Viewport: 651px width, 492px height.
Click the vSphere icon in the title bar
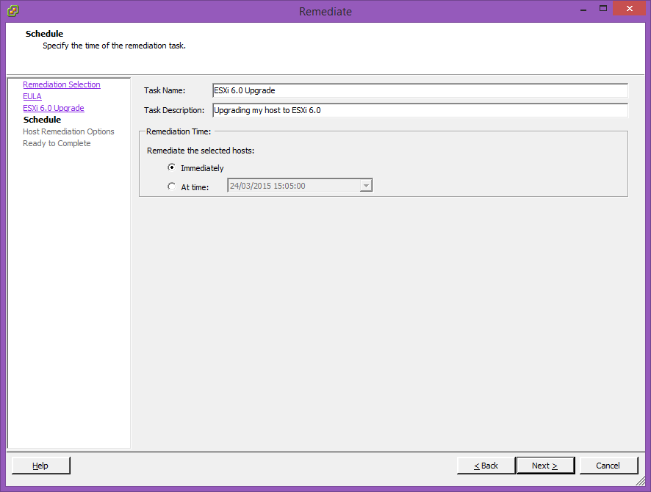tap(12, 11)
